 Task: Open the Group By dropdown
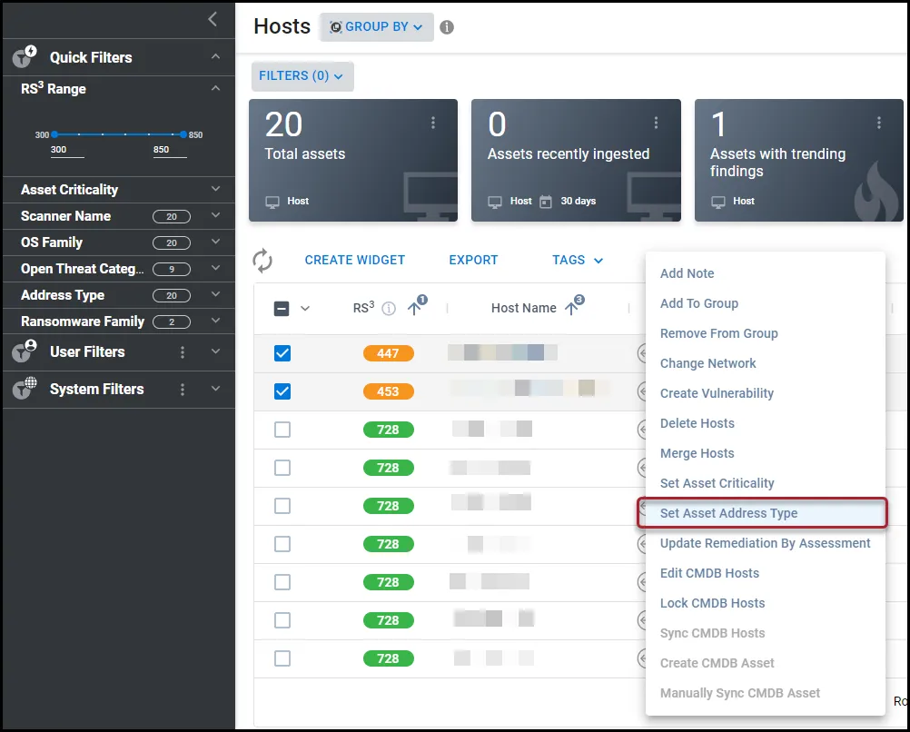click(377, 26)
